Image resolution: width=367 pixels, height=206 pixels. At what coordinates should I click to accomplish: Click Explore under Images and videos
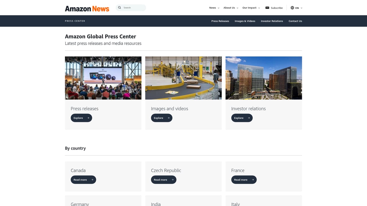[x=162, y=118]
